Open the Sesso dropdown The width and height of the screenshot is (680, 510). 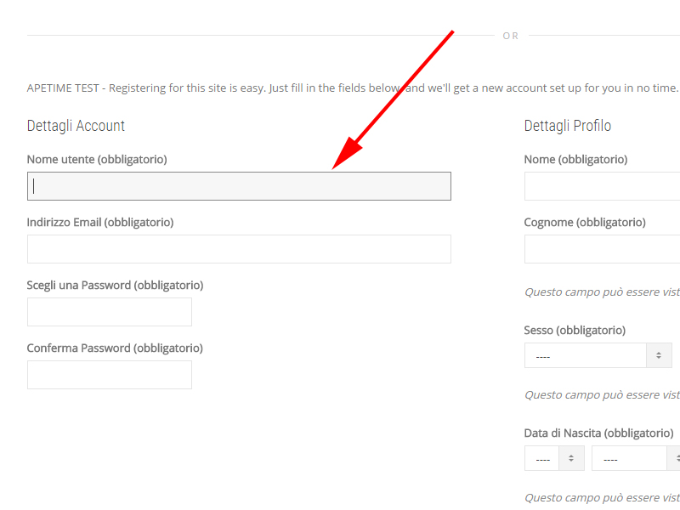[x=598, y=355]
